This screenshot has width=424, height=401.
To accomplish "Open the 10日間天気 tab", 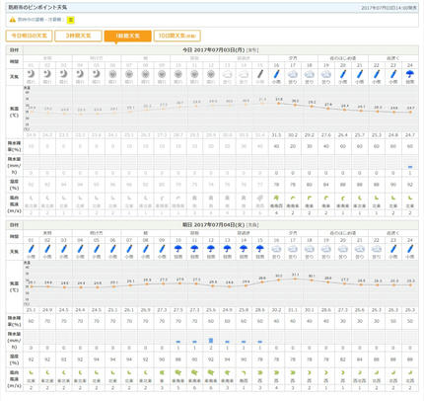I will pos(177,36).
